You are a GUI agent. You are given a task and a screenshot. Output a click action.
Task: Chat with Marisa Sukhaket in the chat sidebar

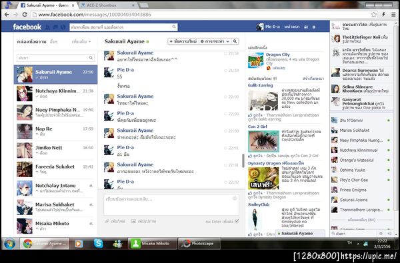point(361,131)
